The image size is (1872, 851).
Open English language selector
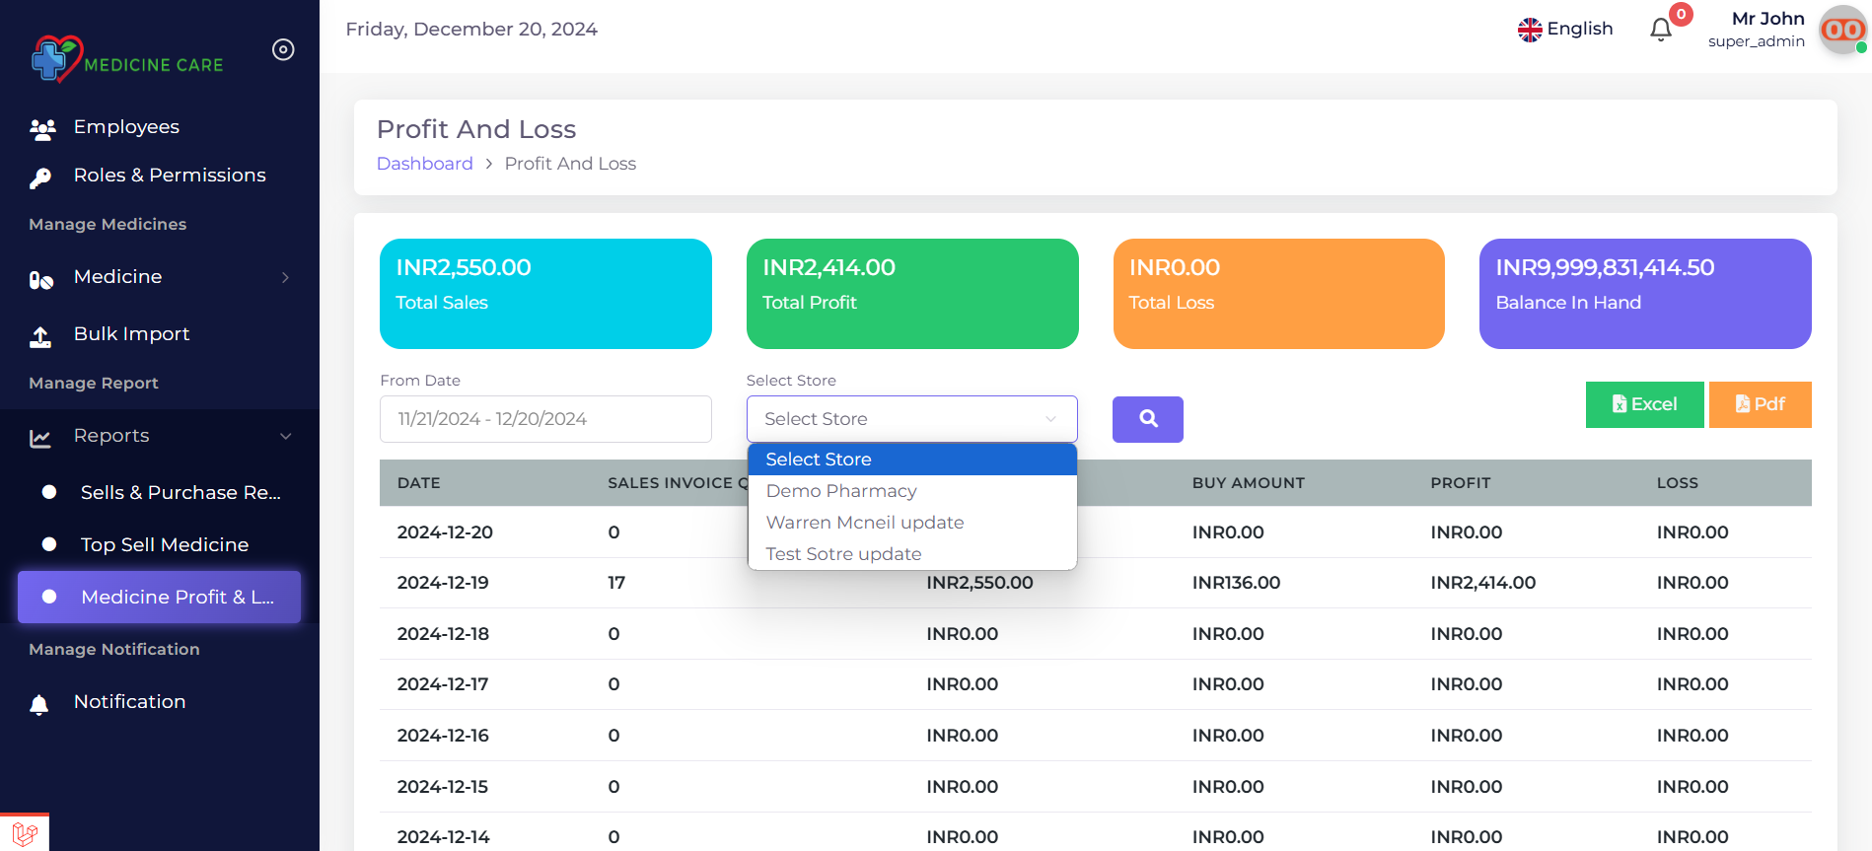(1565, 30)
